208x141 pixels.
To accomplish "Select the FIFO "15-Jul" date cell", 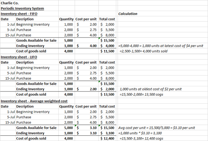I will 10,35.
